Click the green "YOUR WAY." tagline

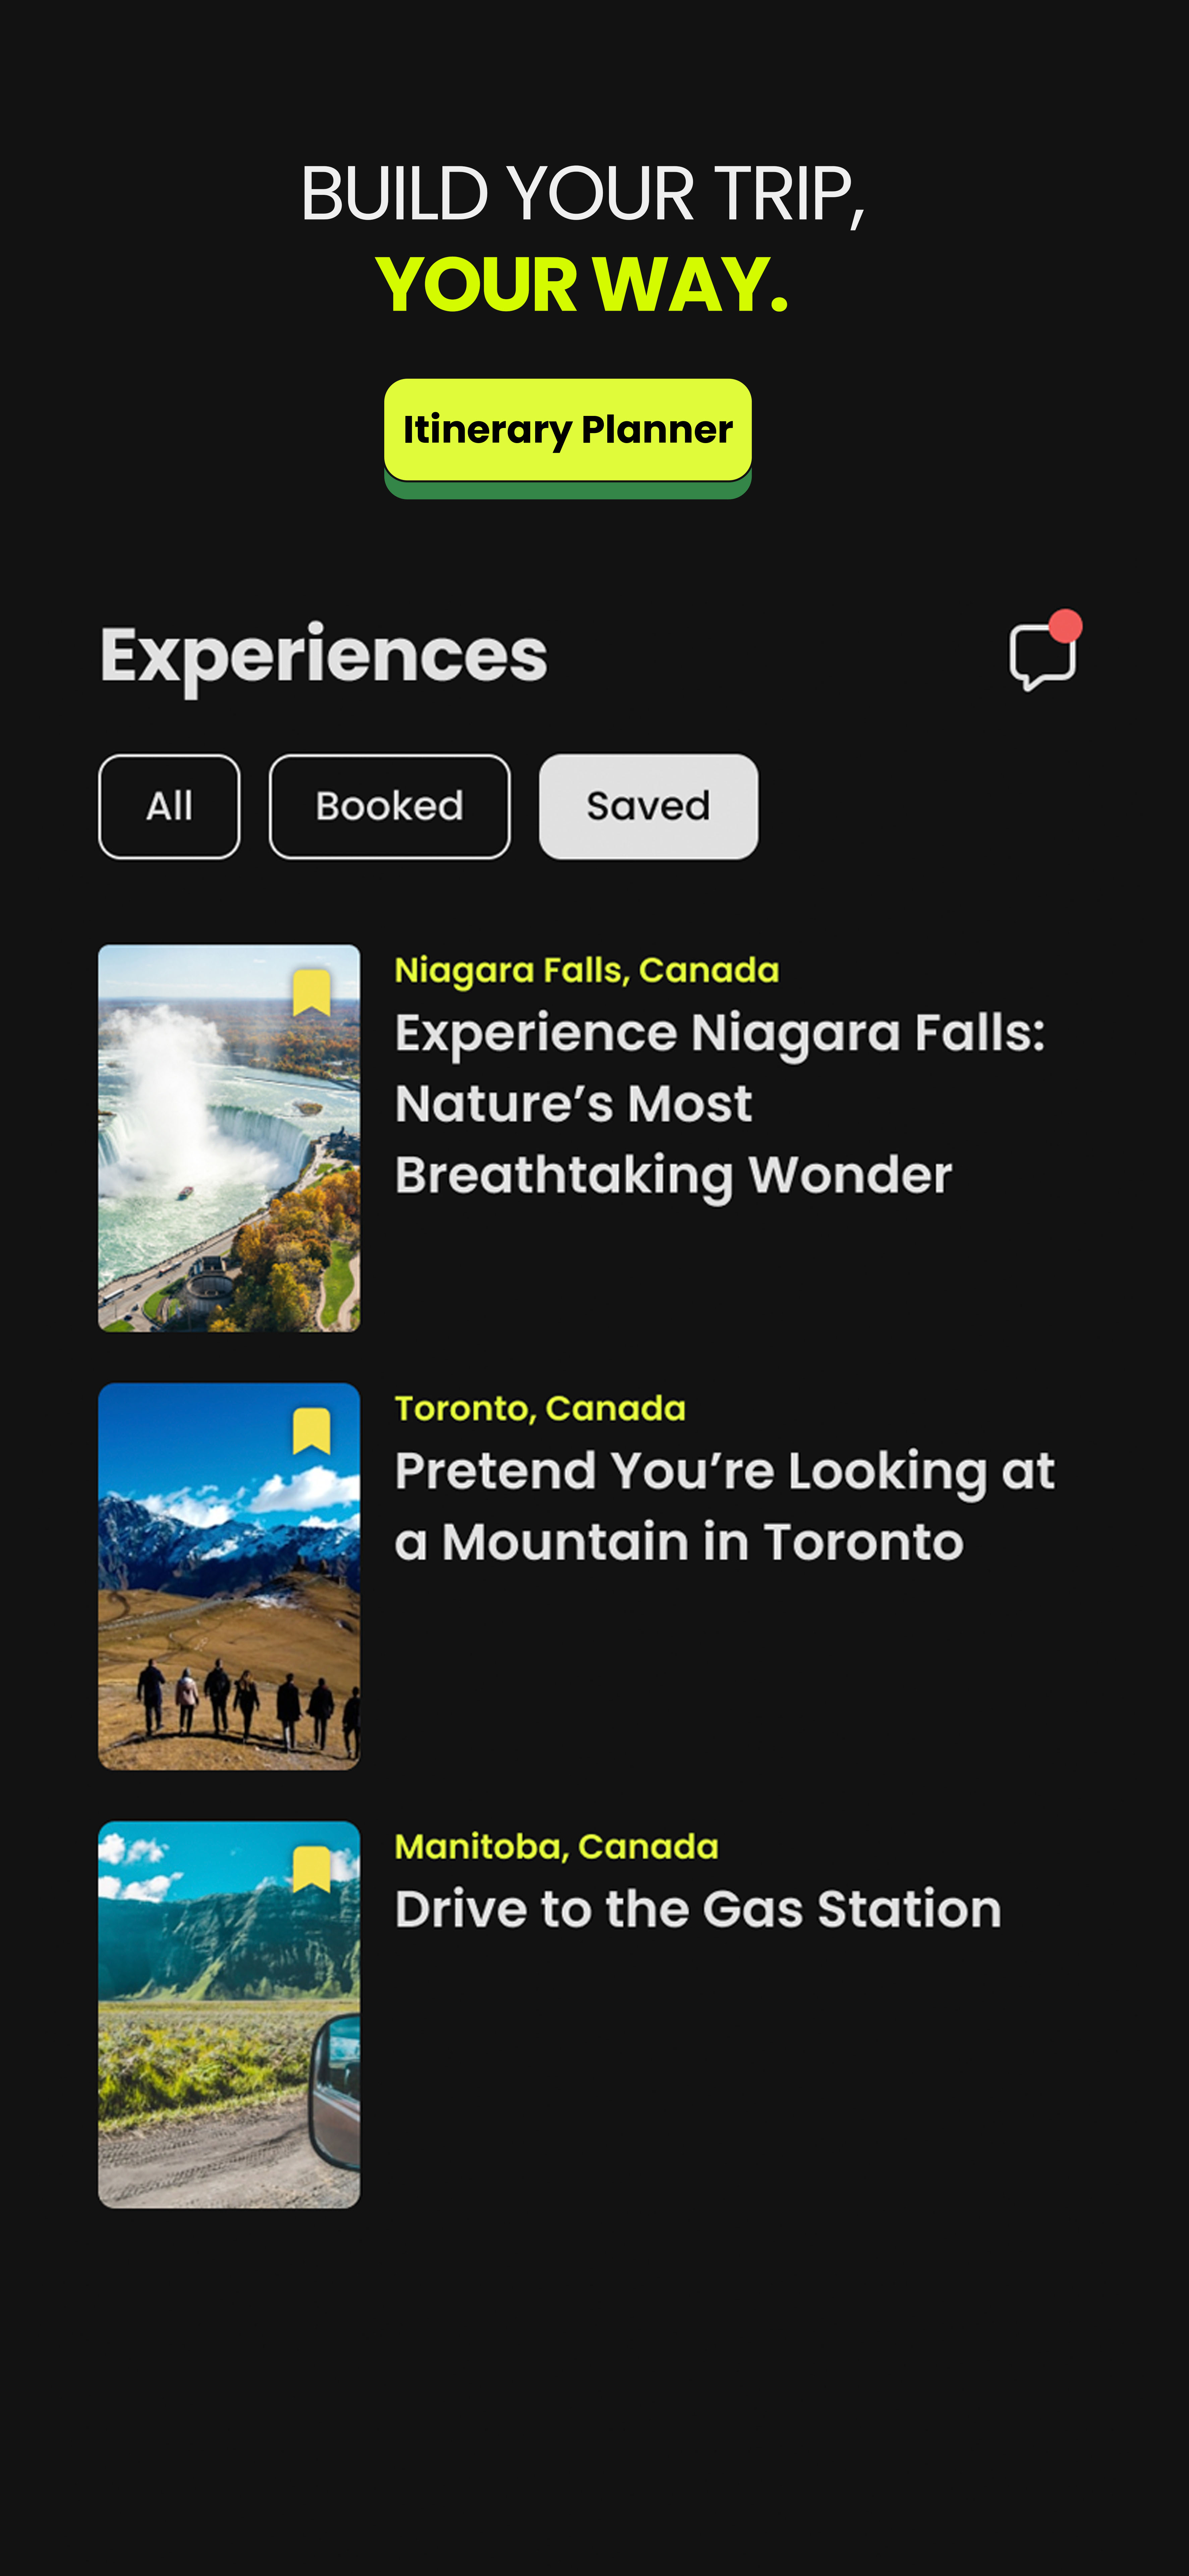[582, 285]
